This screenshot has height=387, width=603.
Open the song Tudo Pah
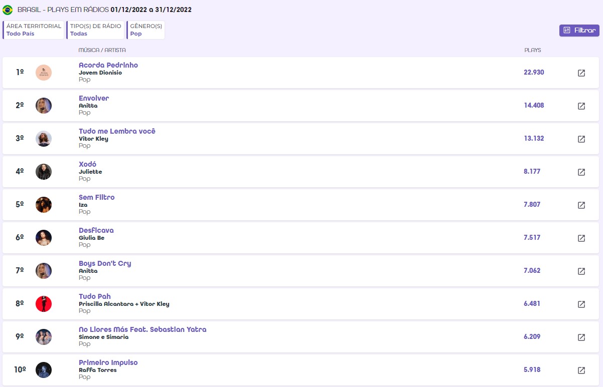pos(95,296)
